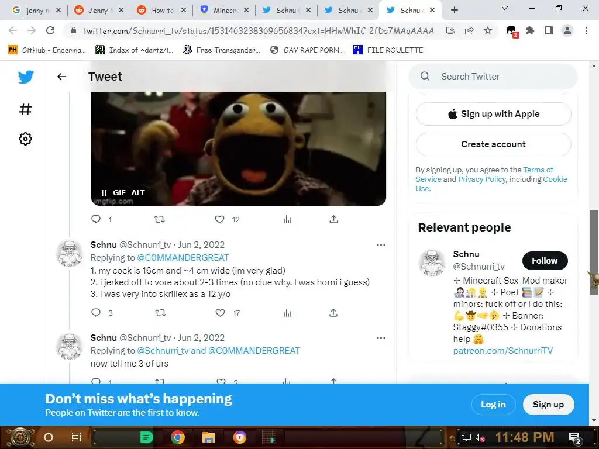Retweet the GIF tweet
This screenshot has width=599, height=449.
point(159,219)
